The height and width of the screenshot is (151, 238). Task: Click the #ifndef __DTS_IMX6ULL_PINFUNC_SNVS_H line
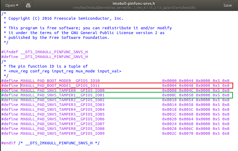pos(45,52)
